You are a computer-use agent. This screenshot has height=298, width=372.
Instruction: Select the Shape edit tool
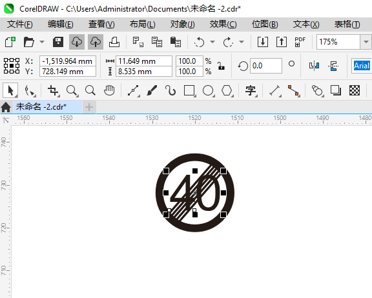click(30, 91)
